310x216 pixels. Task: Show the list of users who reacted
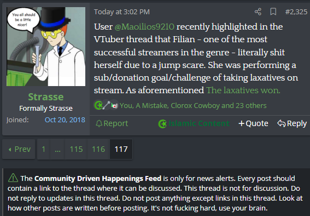click(x=193, y=105)
